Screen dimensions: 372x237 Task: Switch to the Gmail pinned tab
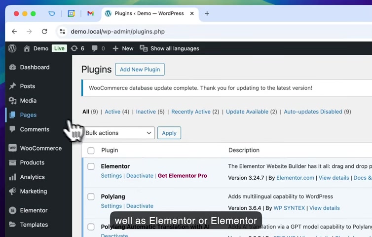pos(90,13)
